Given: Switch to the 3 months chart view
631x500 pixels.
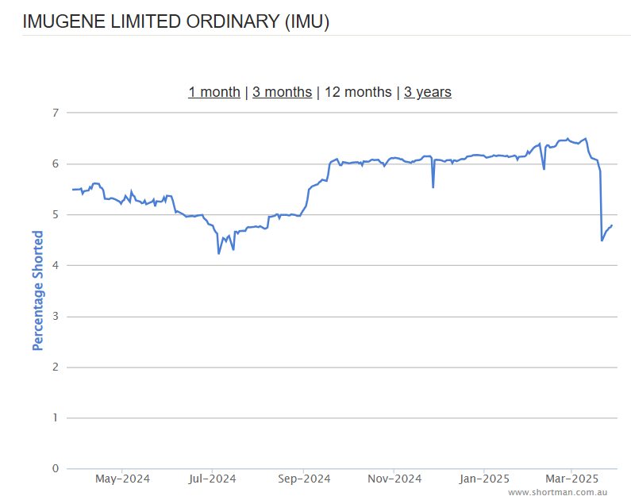Looking at the screenshot, I should pyautogui.click(x=282, y=92).
